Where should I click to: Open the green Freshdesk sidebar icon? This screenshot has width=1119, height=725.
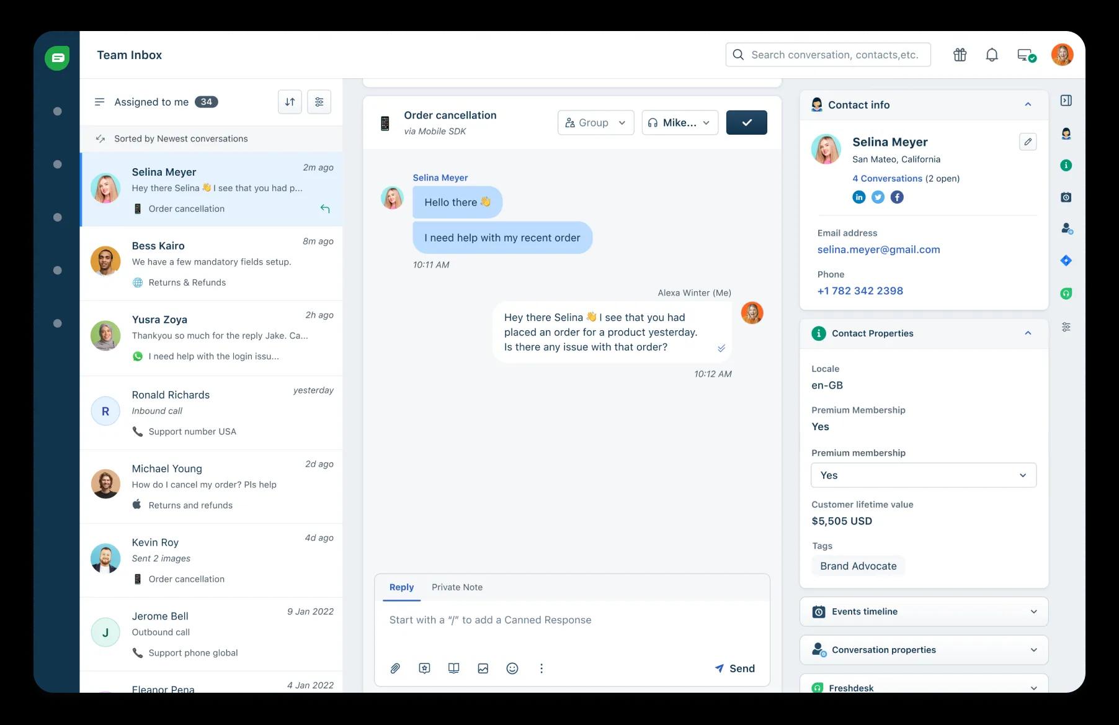click(x=1066, y=294)
